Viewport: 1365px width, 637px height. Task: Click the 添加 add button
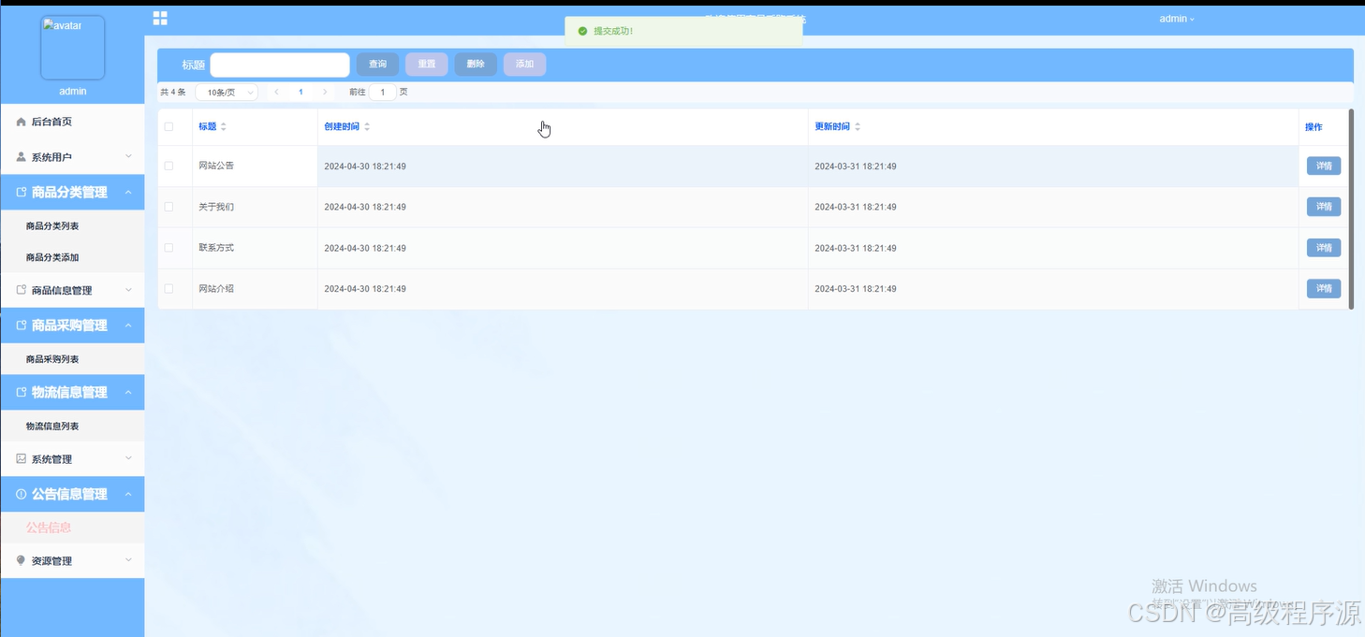[x=524, y=65]
